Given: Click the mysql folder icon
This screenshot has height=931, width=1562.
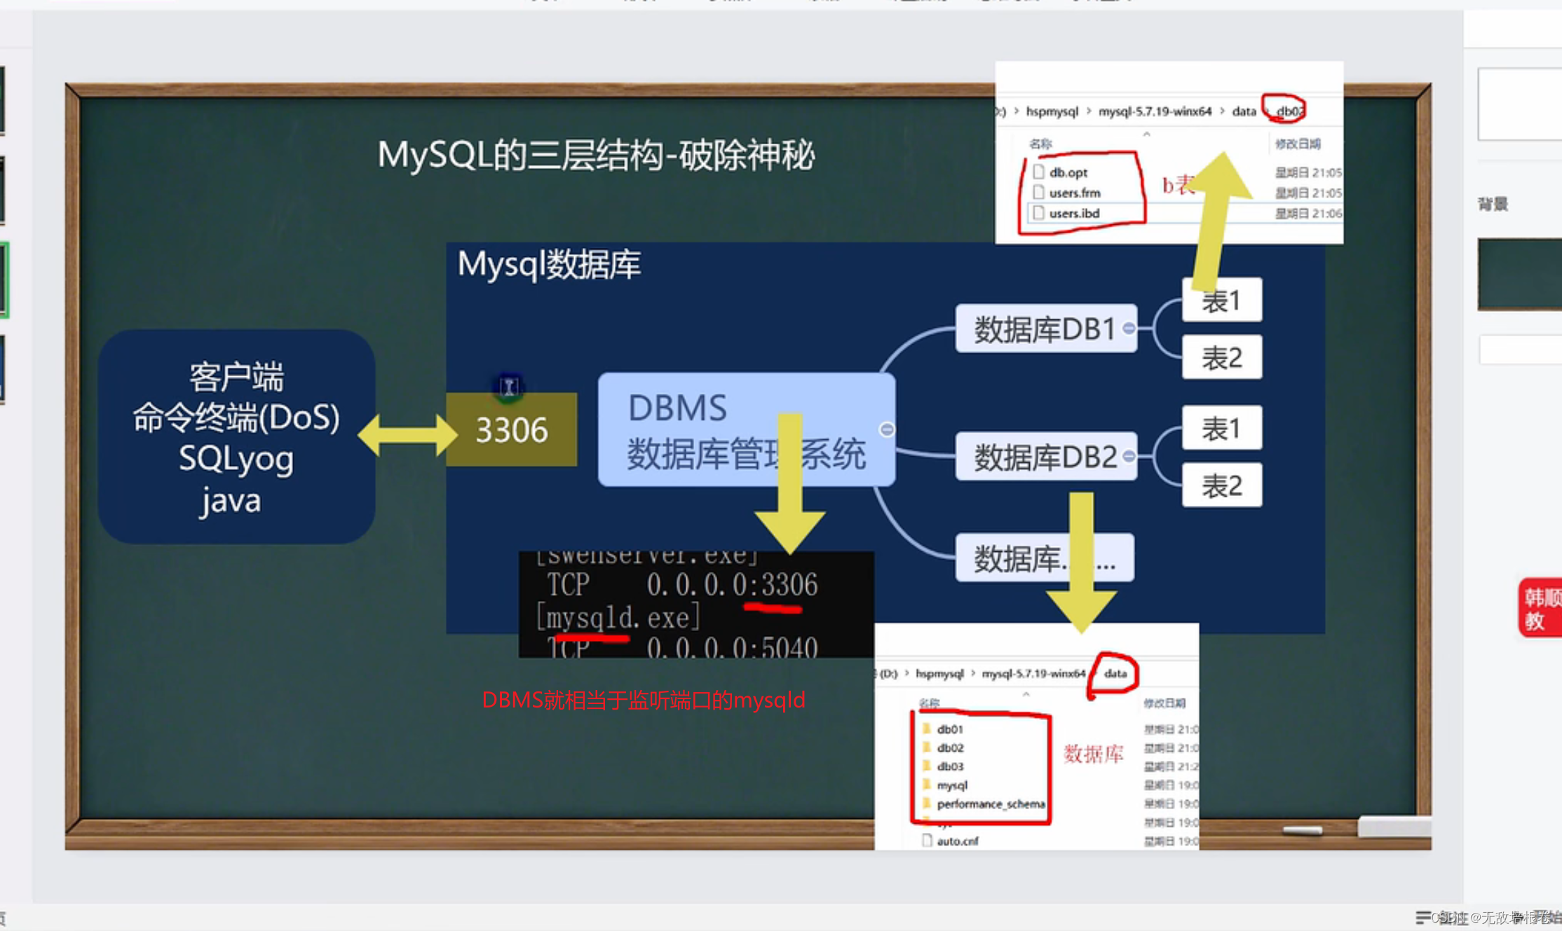Looking at the screenshot, I should 927,785.
